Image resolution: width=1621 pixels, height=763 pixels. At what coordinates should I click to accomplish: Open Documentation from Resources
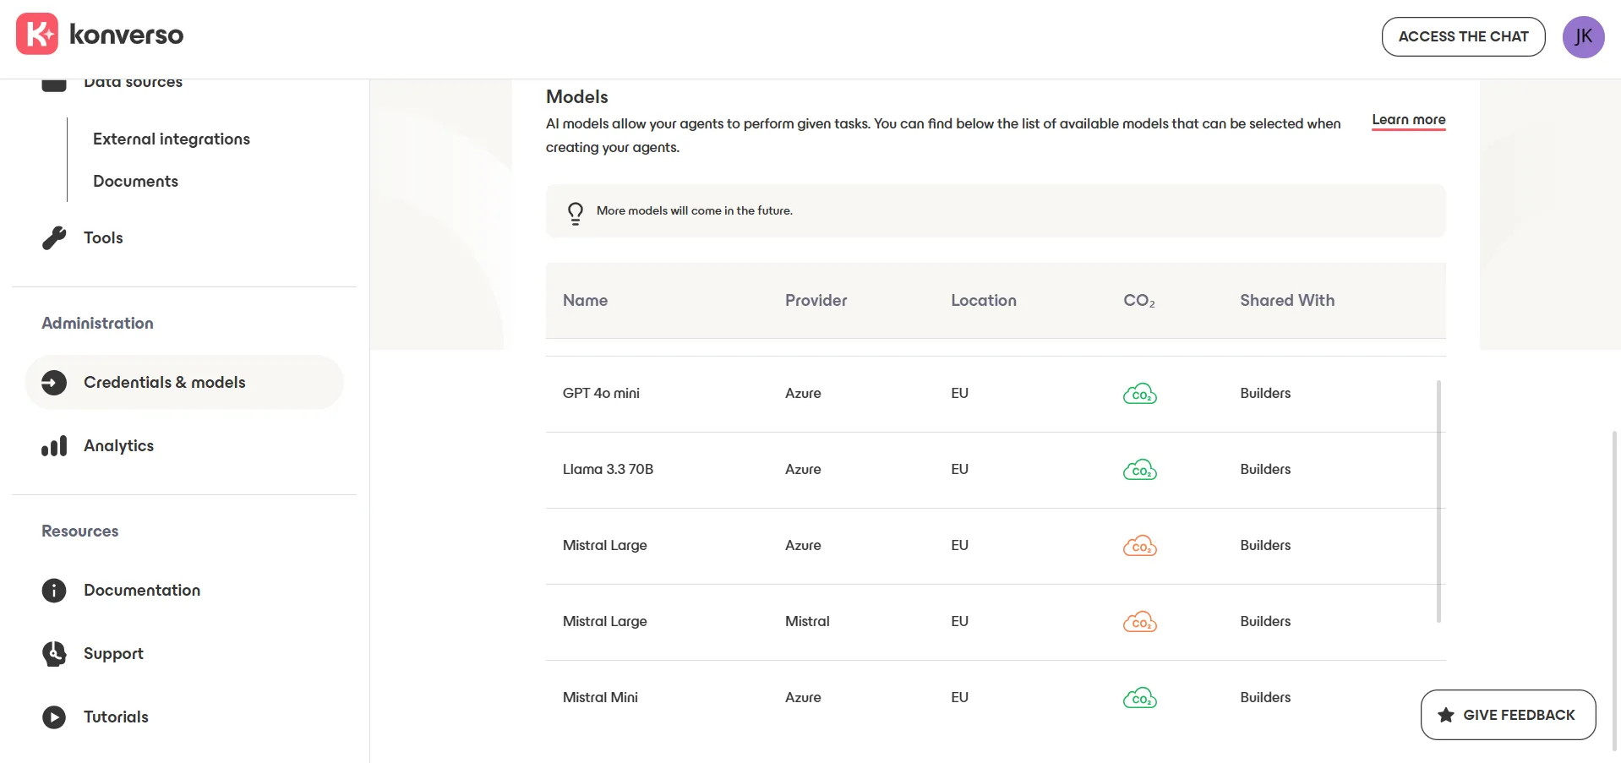[142, 591]
